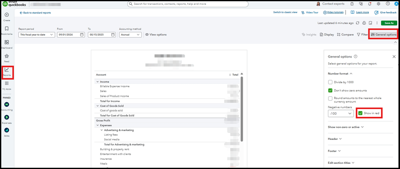Click the Intuit QuickBooks logo
Image resolution: width=400 pixels, height=169 pixels.
(x=14, y=4)
